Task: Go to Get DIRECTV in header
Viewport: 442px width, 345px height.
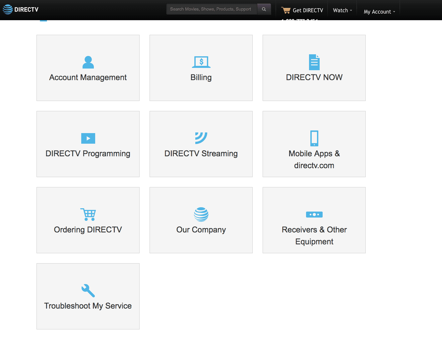Action: coord(308,10)
